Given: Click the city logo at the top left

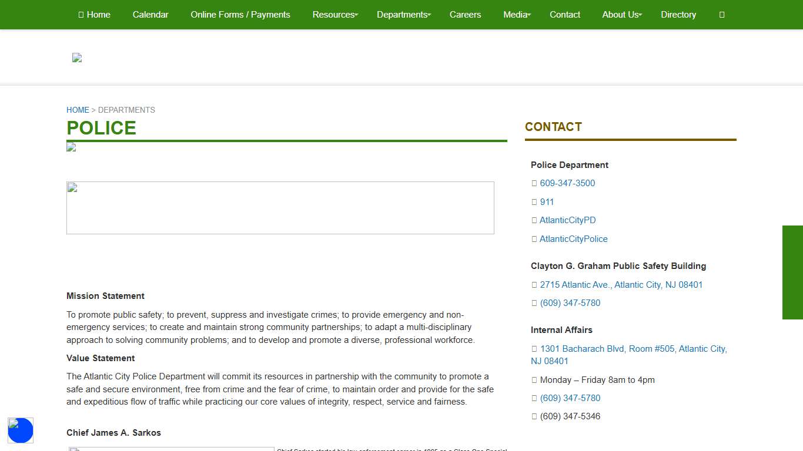Looking at the screenshot, I should point(76,57).
